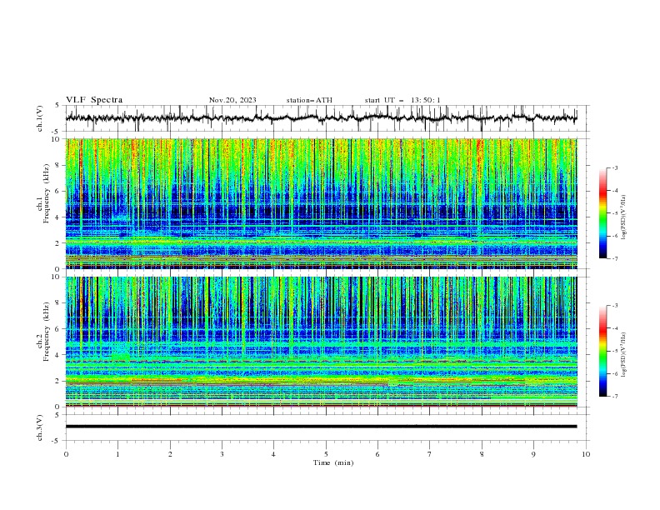Click the "-7" tick of ch.2 color bar

(x=615, y=396)
